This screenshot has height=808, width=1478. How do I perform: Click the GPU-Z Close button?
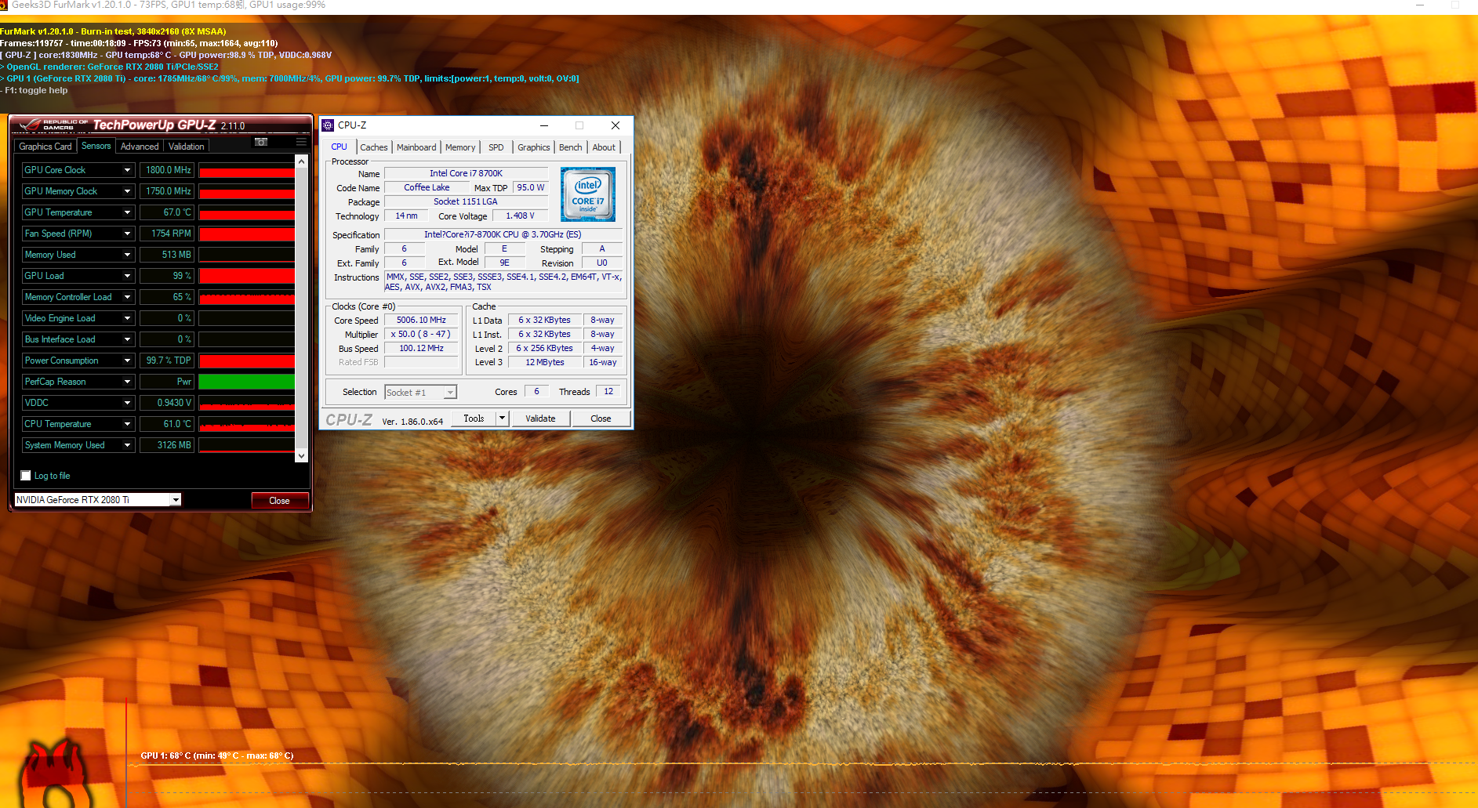tap(280, 501)
